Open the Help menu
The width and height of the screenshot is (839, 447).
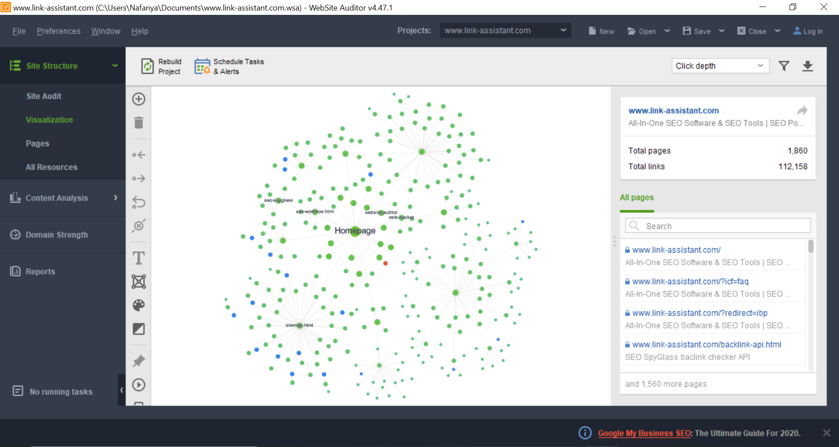[140, 31]
